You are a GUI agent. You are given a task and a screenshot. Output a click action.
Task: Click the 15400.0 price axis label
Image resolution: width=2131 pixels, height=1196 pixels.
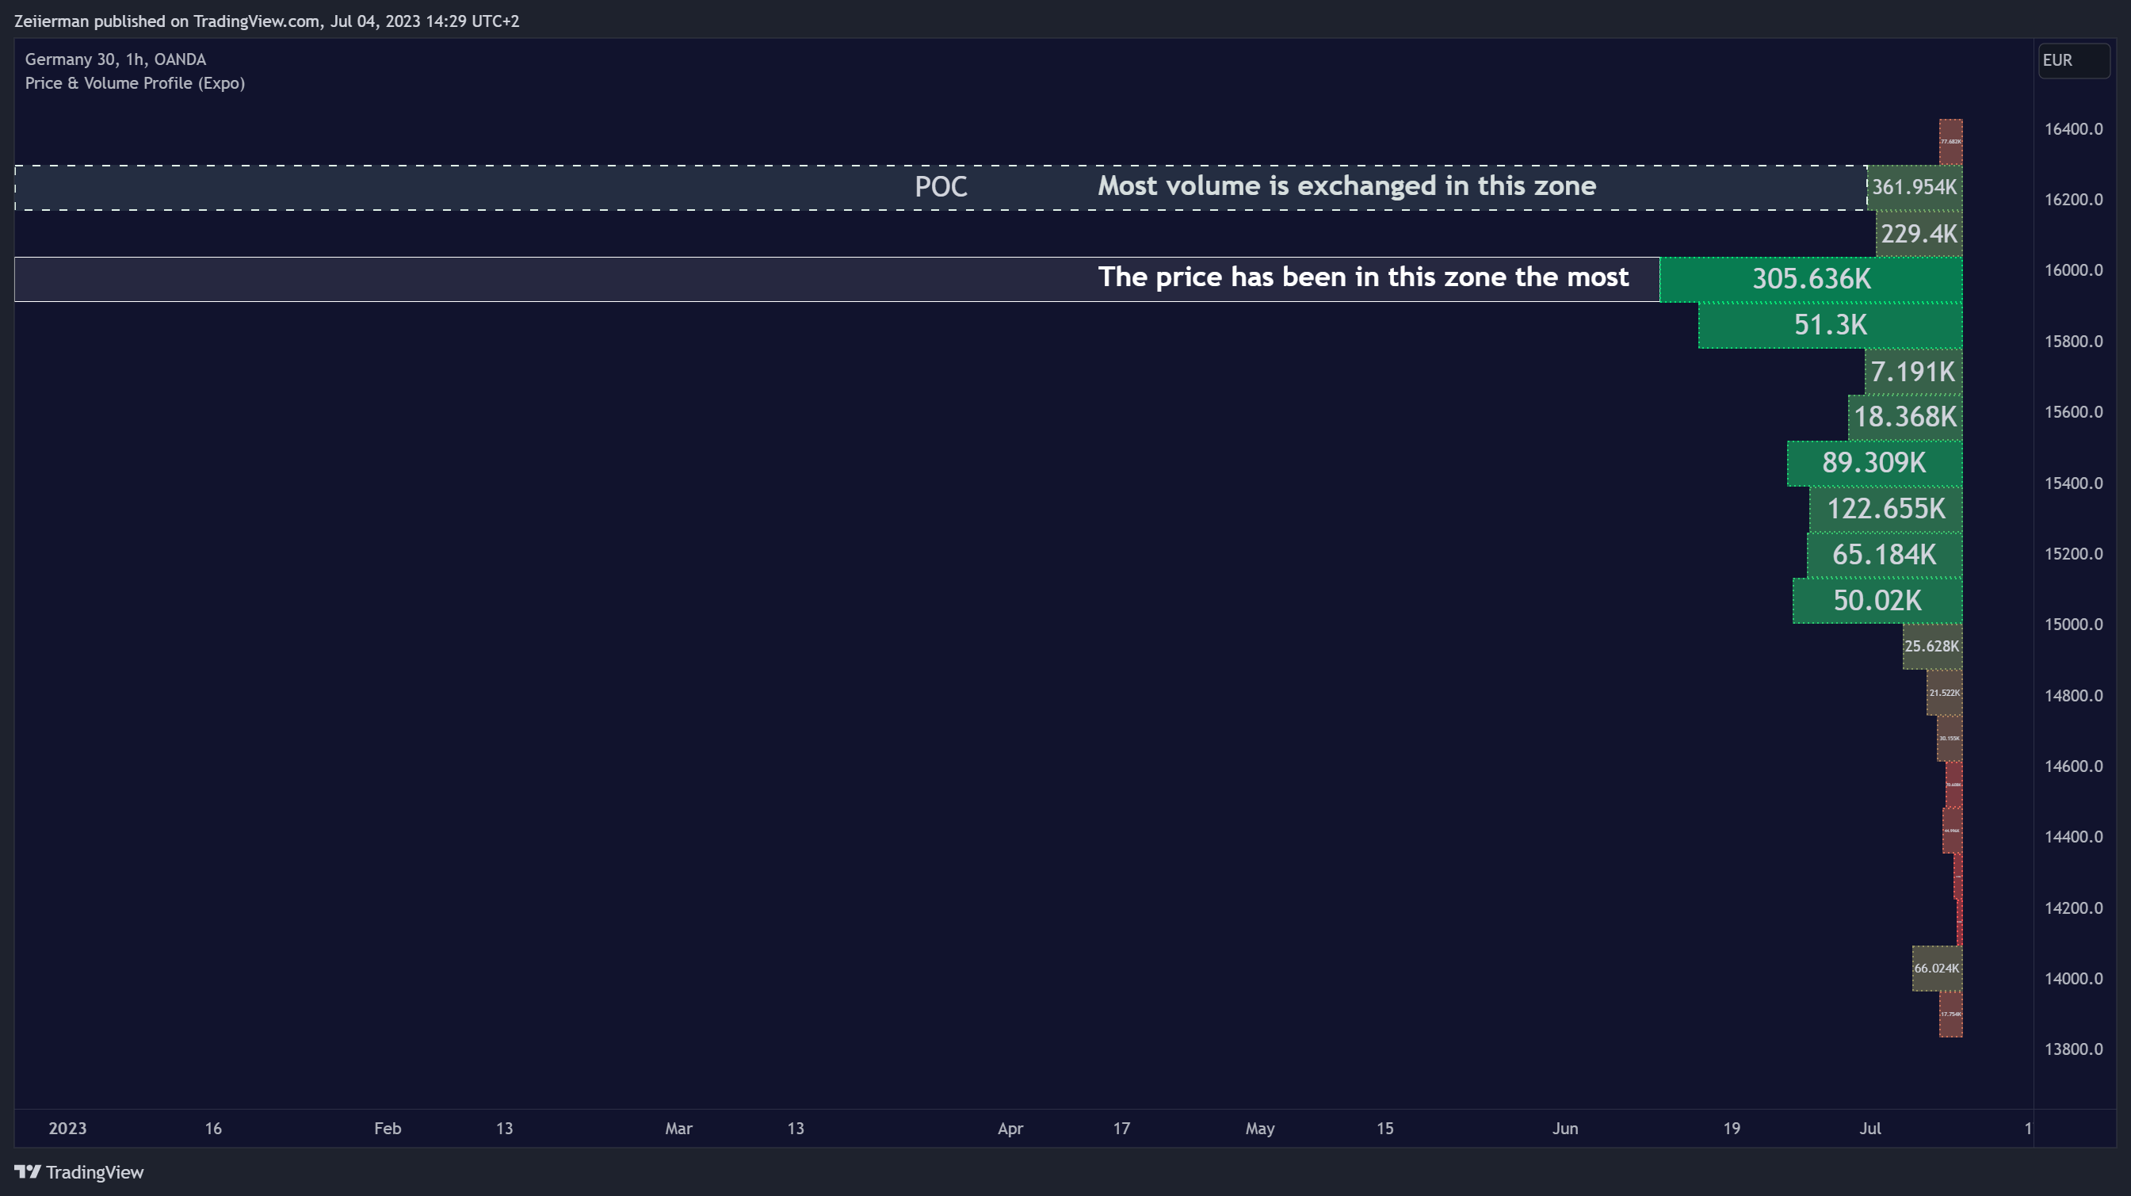click(2073, 483)
